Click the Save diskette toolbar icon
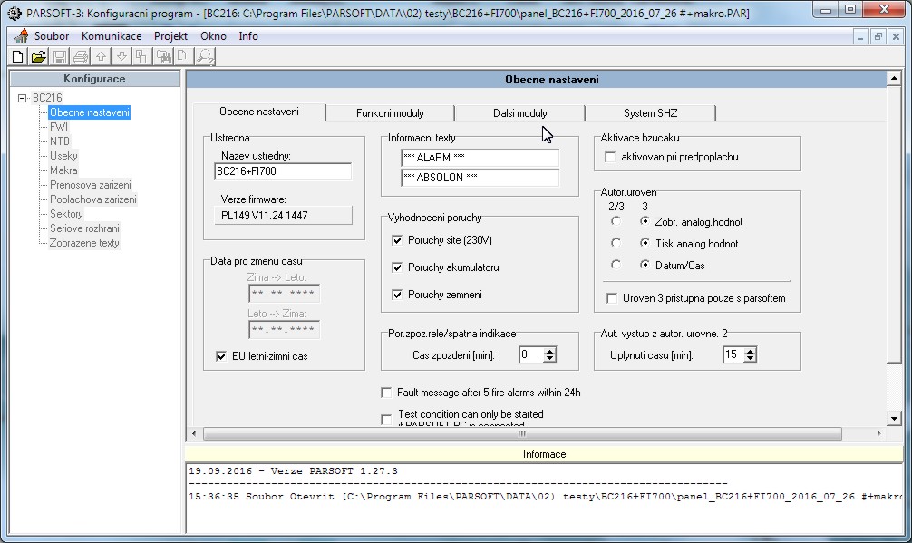Image resolution: width=912 pixels, height=543 pixels. [x=60, y=56]
